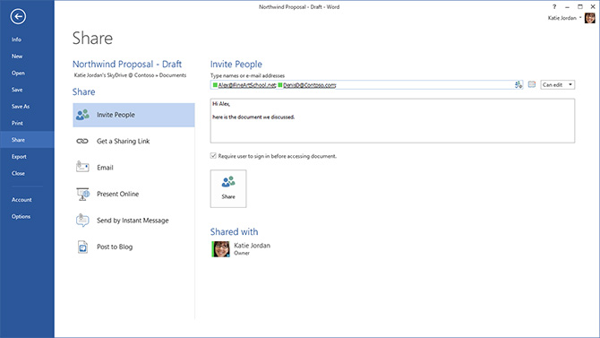Choose Save from the sidebar
This screenshot has height=338, width=600.
tap(17, 90)
